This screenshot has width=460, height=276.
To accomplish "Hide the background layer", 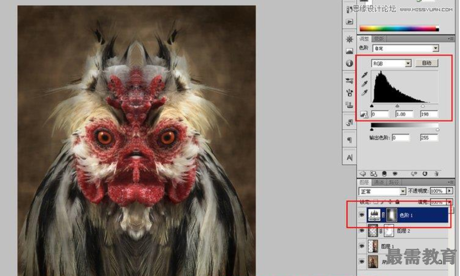I will tap(362, 261).
